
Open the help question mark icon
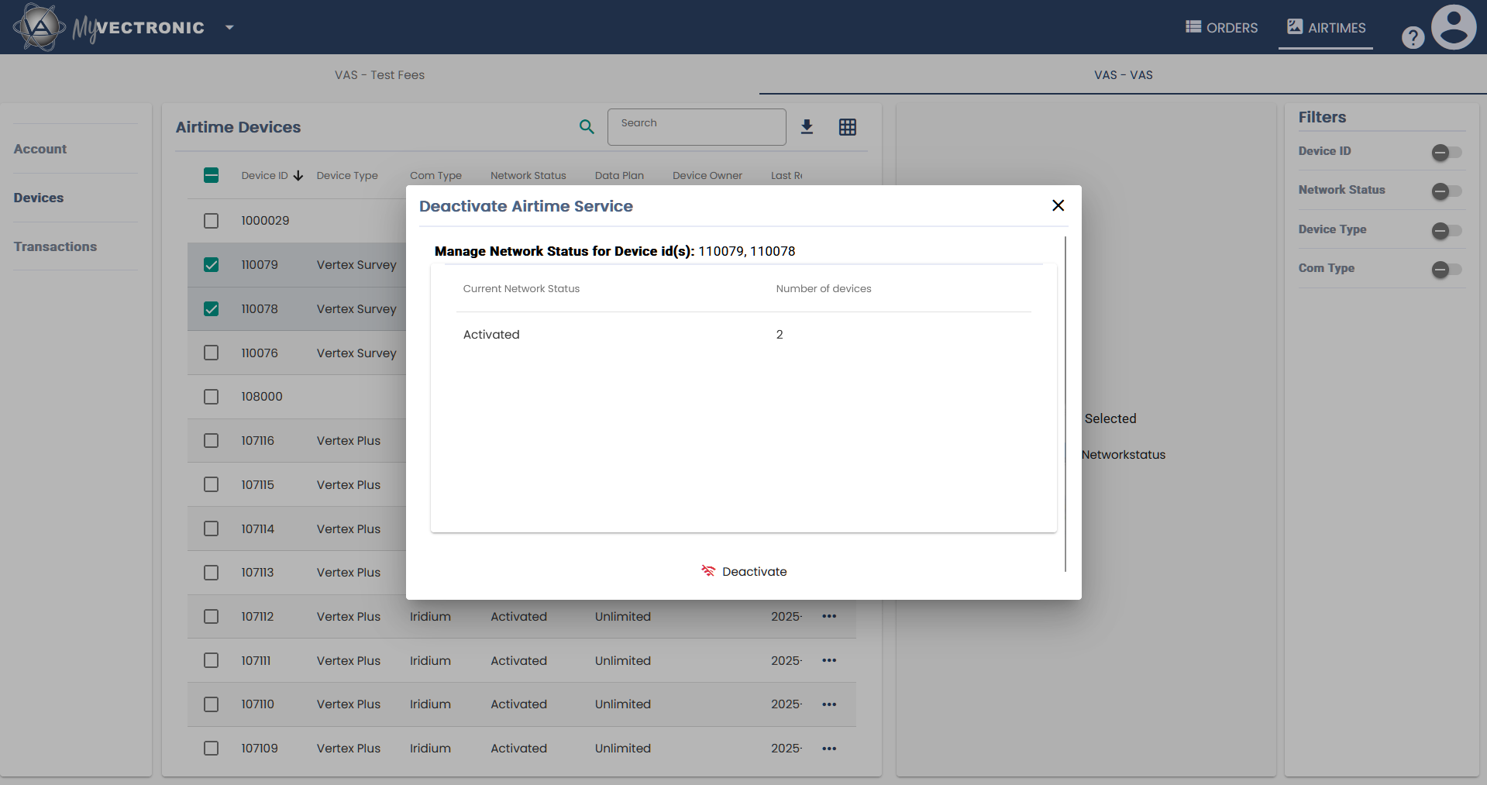[1413, 37]
